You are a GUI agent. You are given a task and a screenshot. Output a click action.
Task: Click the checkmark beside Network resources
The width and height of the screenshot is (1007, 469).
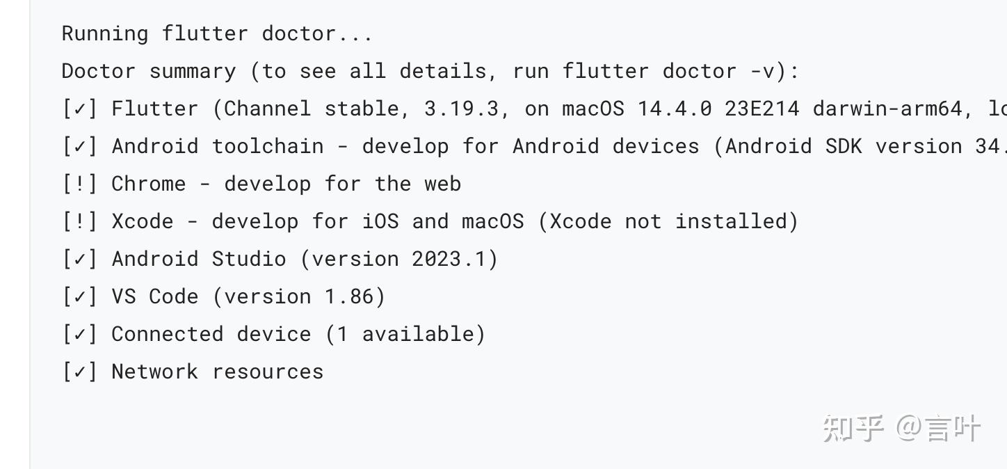(80, 372)
